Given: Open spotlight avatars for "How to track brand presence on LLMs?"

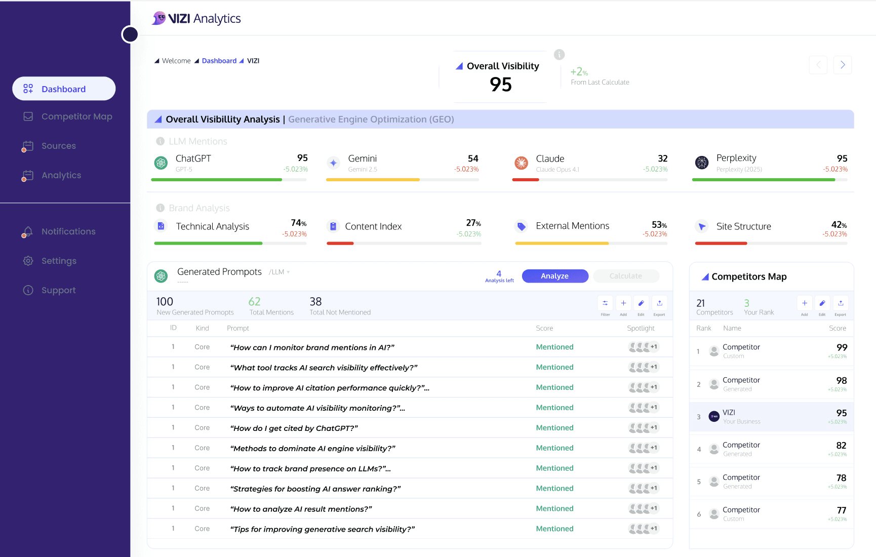Looking at the screenshot, I should [644, 468].
